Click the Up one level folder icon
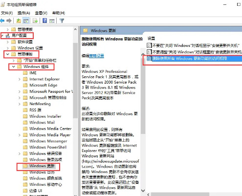Viewport: 242px width, 196px height. [x=19, y=21]
